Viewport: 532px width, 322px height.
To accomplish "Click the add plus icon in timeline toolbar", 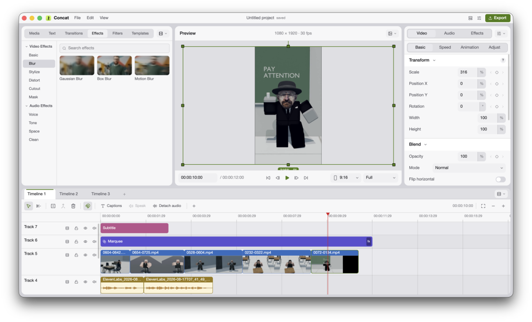I will 194,206.
